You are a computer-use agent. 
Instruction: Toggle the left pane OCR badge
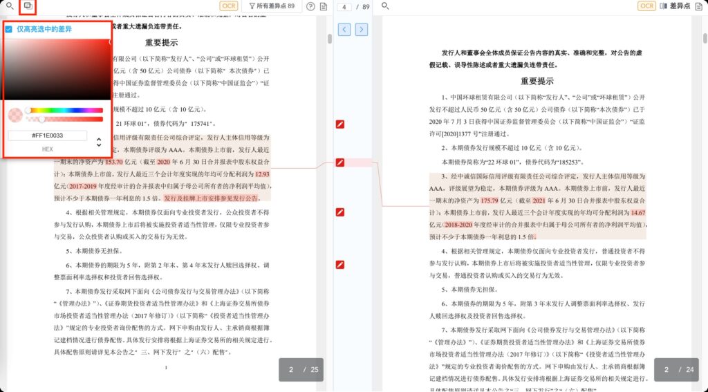[229, 6]
